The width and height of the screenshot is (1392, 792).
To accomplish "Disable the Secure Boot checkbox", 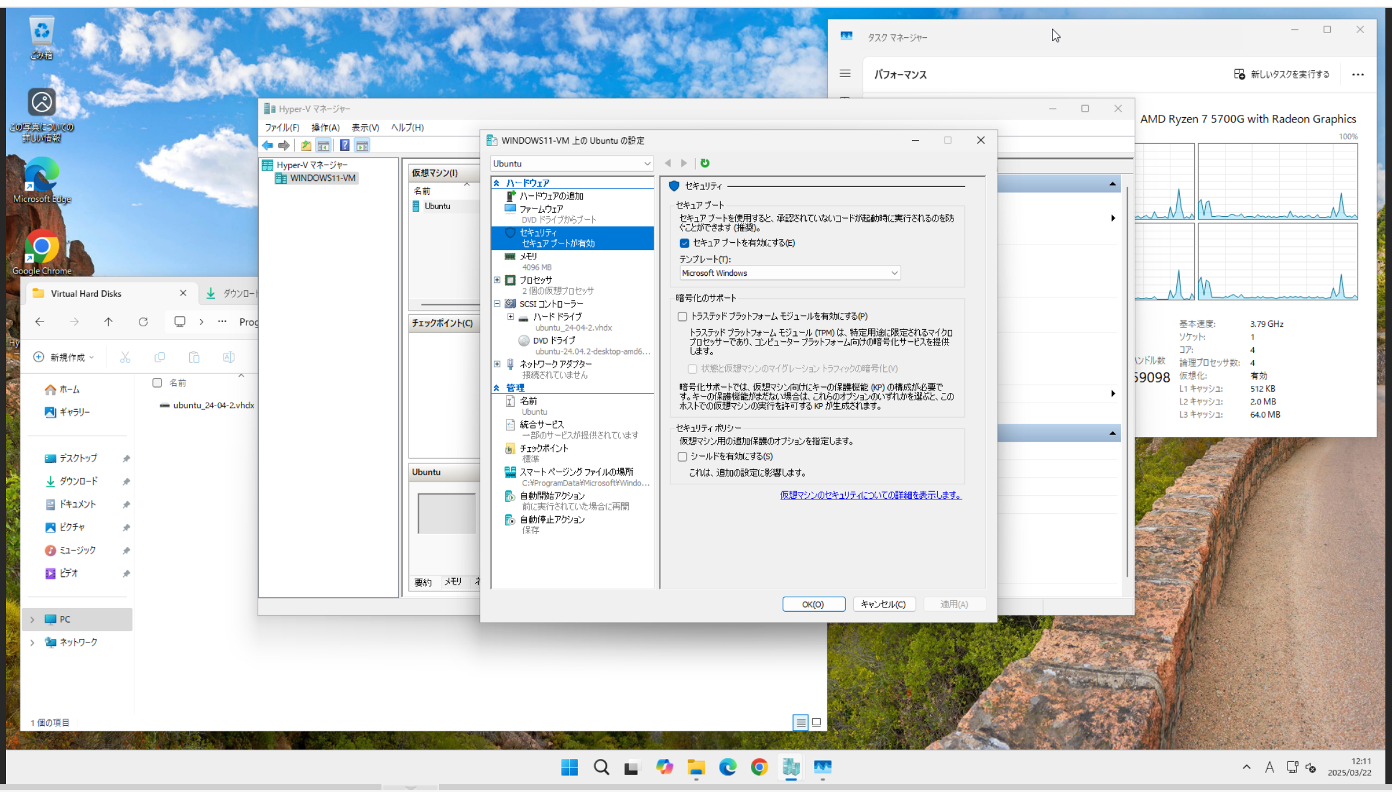I will [684, 243].
